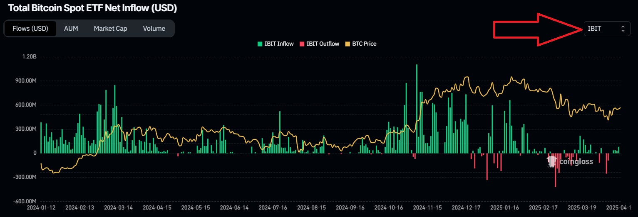Click the 2024-10-16 date label

(389, 207)
